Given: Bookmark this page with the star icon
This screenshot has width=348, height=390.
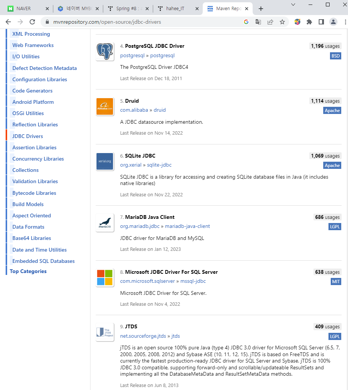Looking at the screenshot, I should [282, 22].
